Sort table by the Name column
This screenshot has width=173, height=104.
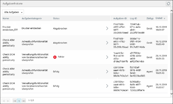[x=6, y=18]
